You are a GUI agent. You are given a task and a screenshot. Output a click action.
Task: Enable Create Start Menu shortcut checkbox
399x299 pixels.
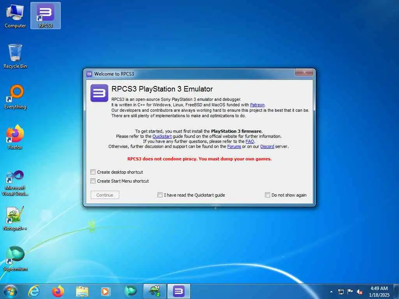pos(93,181)
